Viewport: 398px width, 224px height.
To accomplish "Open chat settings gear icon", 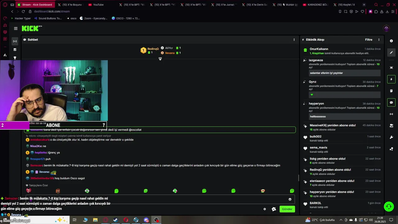I will click(x=265, y=209).
